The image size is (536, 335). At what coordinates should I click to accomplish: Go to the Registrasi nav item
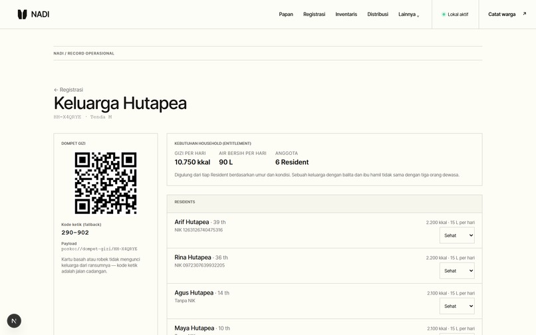(314, 15)
